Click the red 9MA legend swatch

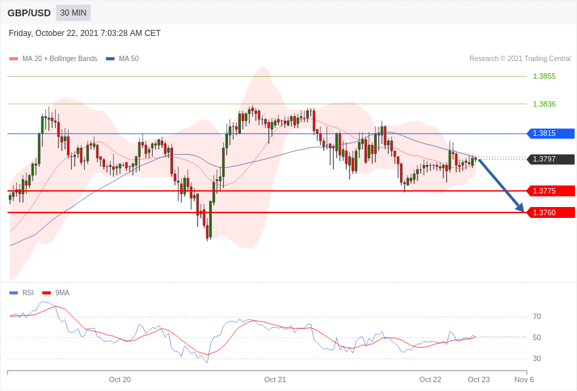coord(47,293)
